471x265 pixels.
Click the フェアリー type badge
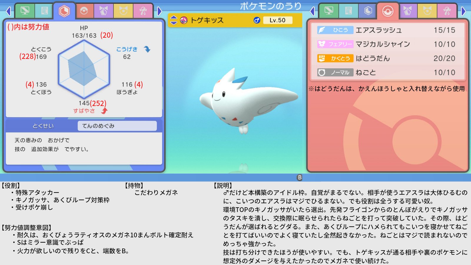coord(335,44)
